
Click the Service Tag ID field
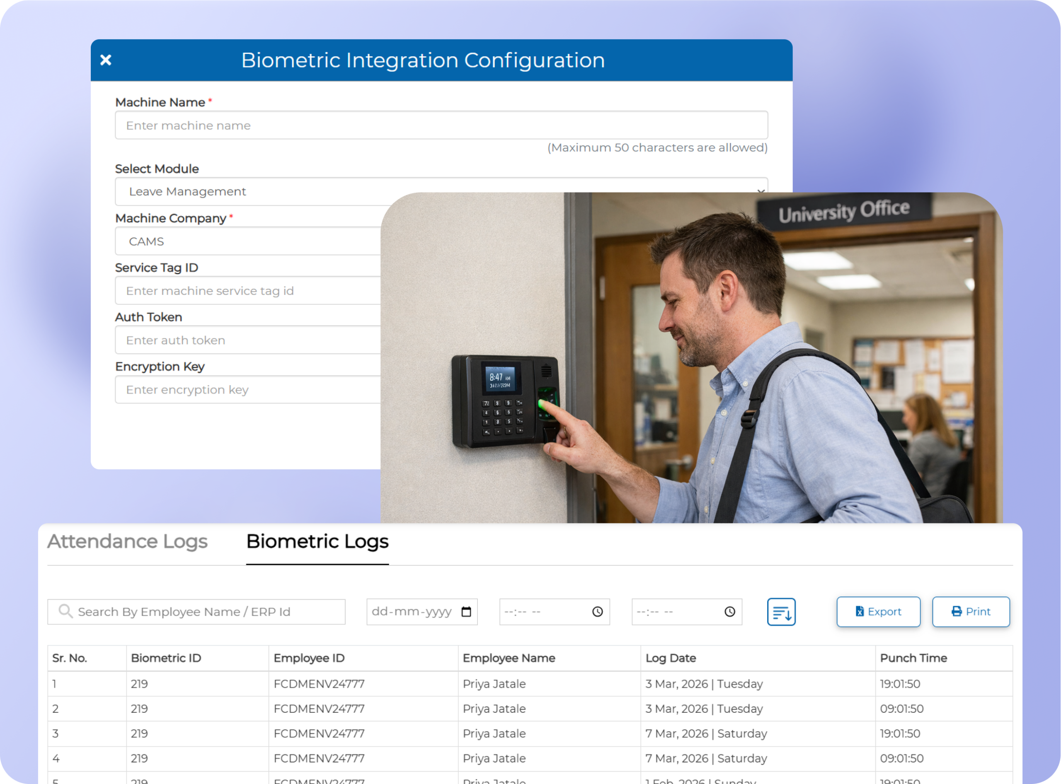coord(247,290)
